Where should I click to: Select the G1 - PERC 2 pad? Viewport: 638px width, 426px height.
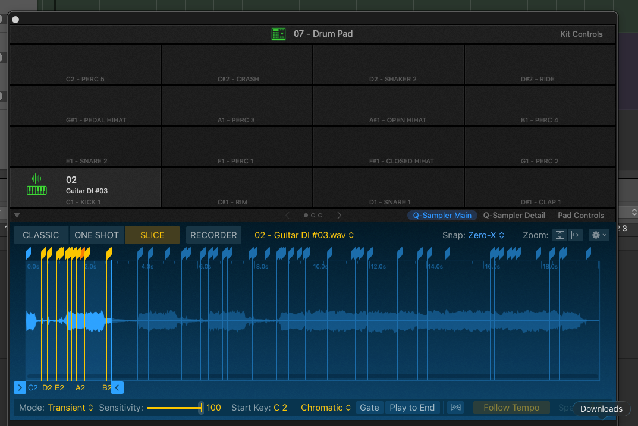(x=540, y=147)
